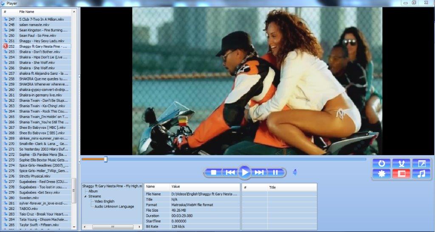The image size is (435, 232).
Task: Click the gear settings icon
Action: pos(381,173)
